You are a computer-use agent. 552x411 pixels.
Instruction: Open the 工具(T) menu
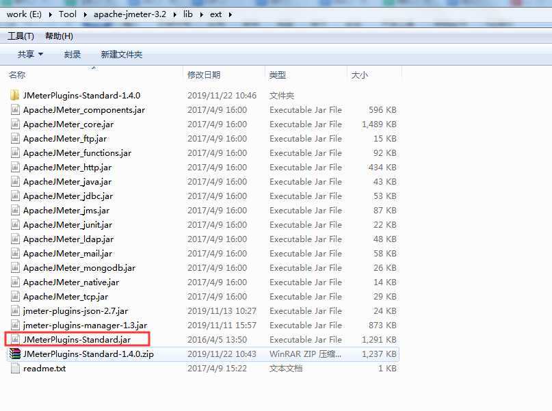(x=21, y=36)
